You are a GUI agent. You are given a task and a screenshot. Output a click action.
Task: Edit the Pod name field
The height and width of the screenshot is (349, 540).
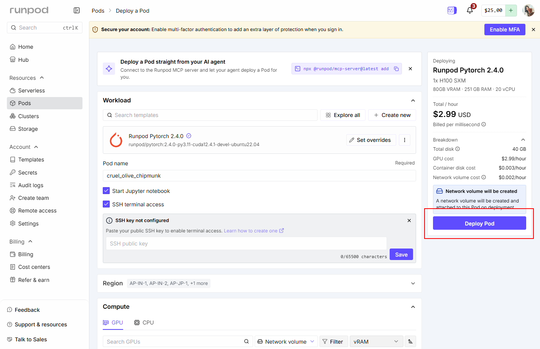click(259, 176)
